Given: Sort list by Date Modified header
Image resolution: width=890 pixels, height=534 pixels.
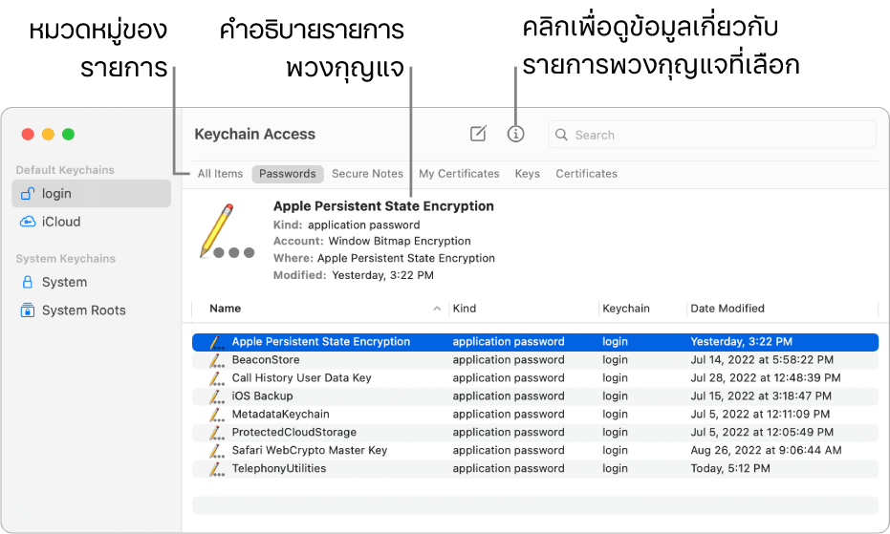Looking at the screenshot, I should click(727, 309).
